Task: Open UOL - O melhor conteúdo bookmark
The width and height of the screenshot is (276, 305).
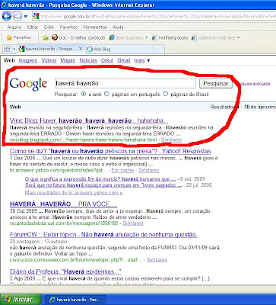Action: point(78,37)
